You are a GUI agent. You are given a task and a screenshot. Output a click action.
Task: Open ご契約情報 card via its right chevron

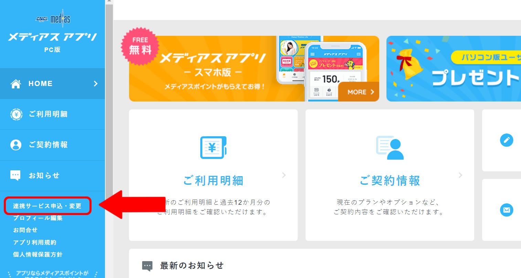(460, 175)
